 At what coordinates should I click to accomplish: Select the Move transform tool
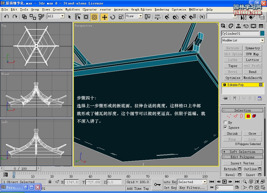104,17
